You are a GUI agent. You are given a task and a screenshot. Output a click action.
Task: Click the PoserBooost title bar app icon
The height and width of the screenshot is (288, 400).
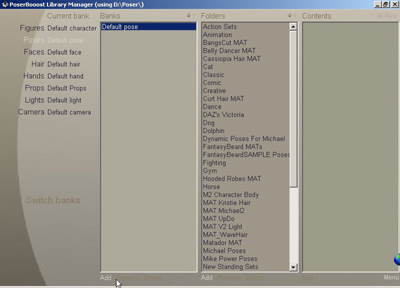pos(4,4)
